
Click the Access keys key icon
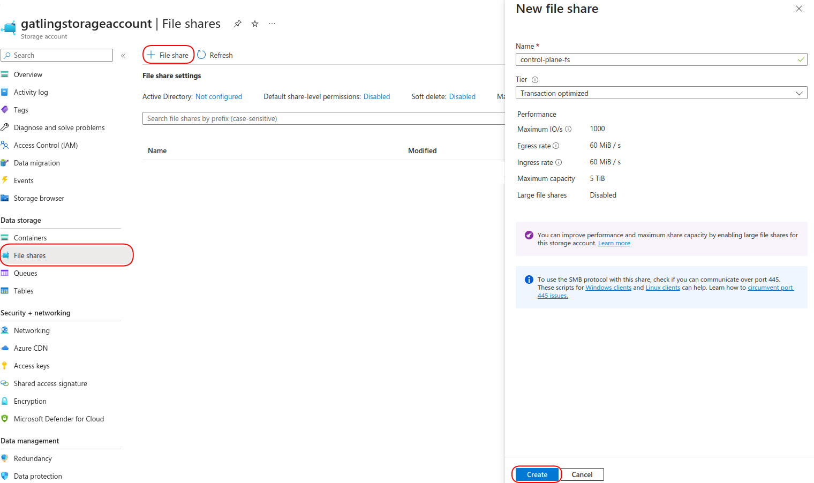(x=5, y=366)
